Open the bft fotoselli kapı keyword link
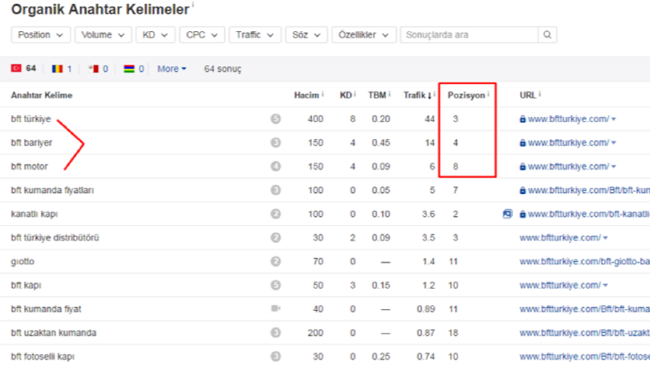Viewport: 650px width, 365px height. click(x=43, y=356)
